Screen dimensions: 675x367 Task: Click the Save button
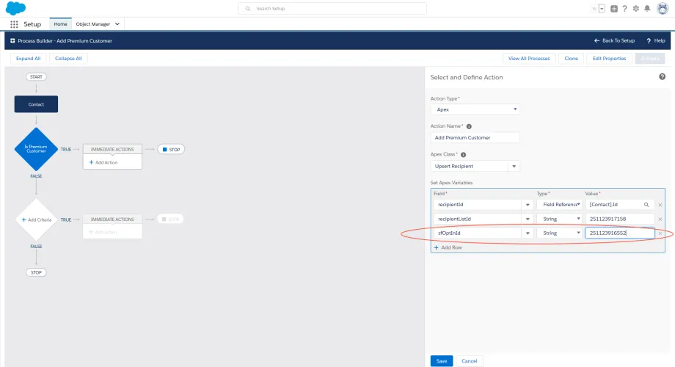tap(441, 361)
